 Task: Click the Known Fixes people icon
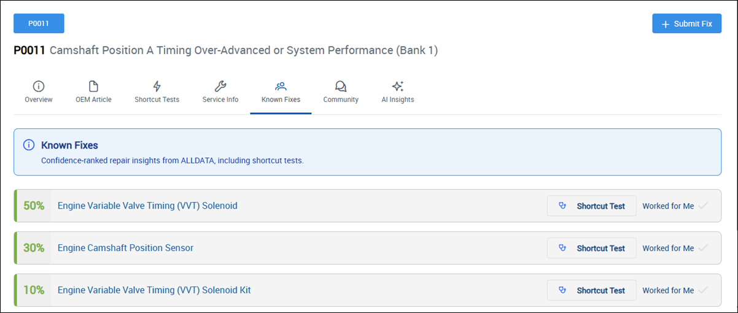[x=281, y=86]
